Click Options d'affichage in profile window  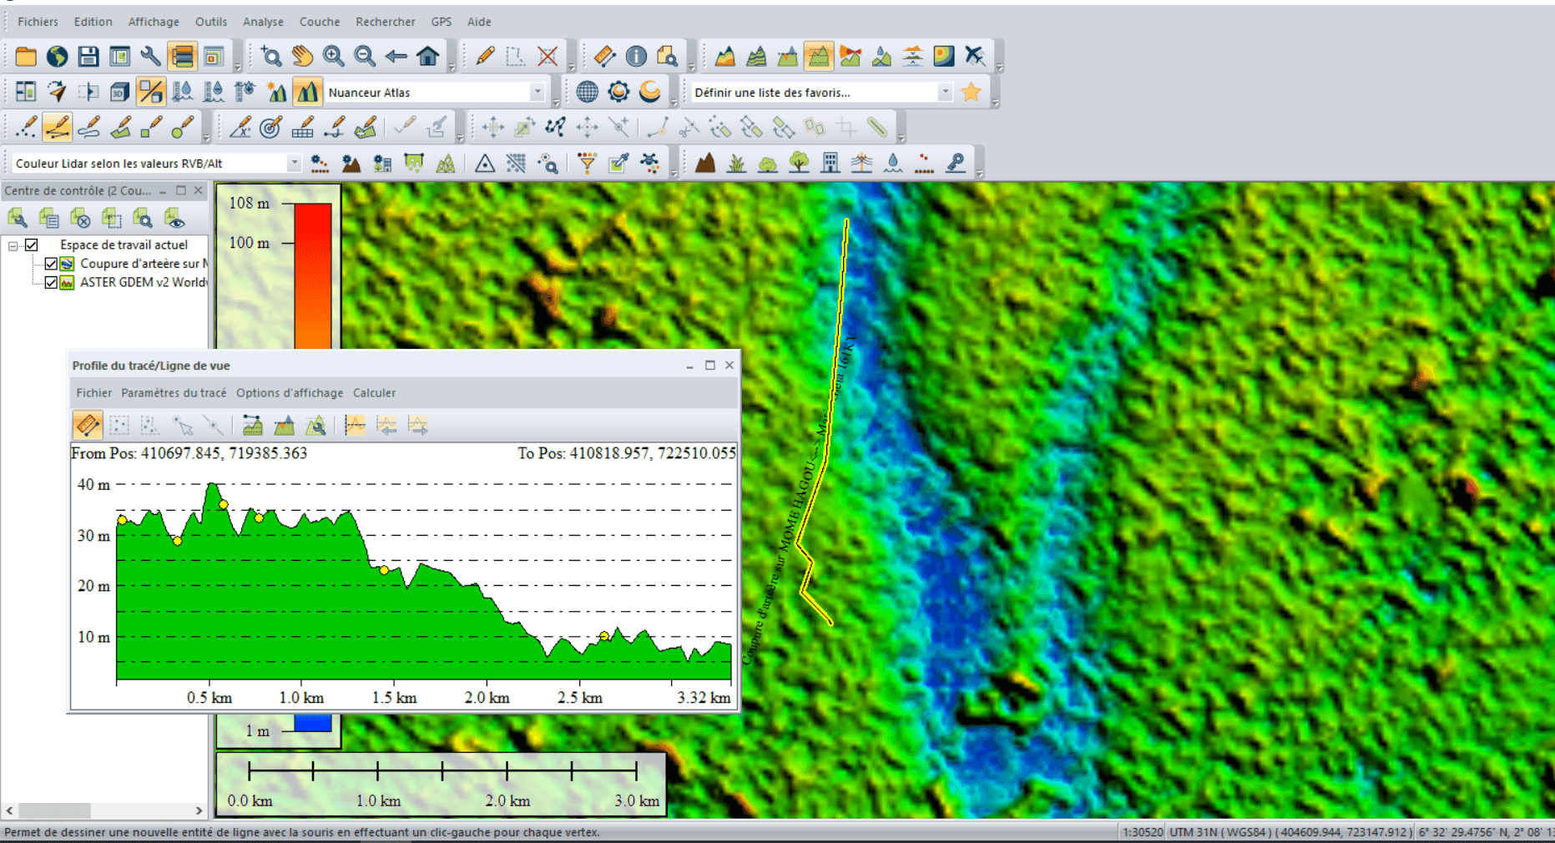click(x=290, y=393)
